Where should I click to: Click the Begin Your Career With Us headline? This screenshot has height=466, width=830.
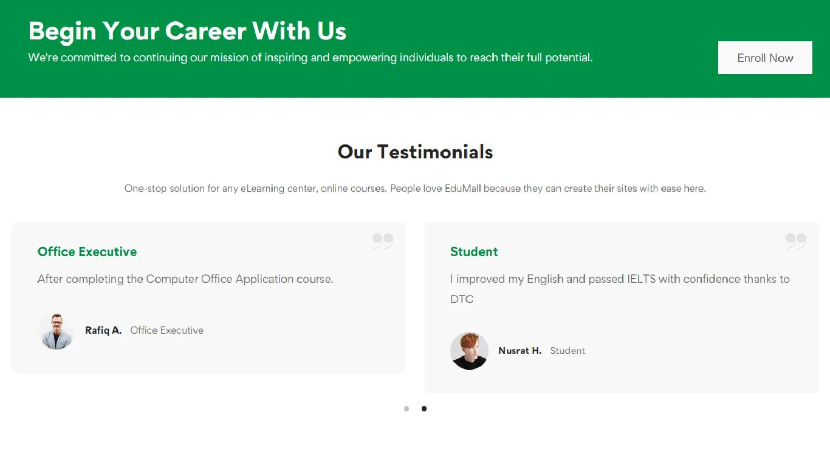(x=187, y=31)
